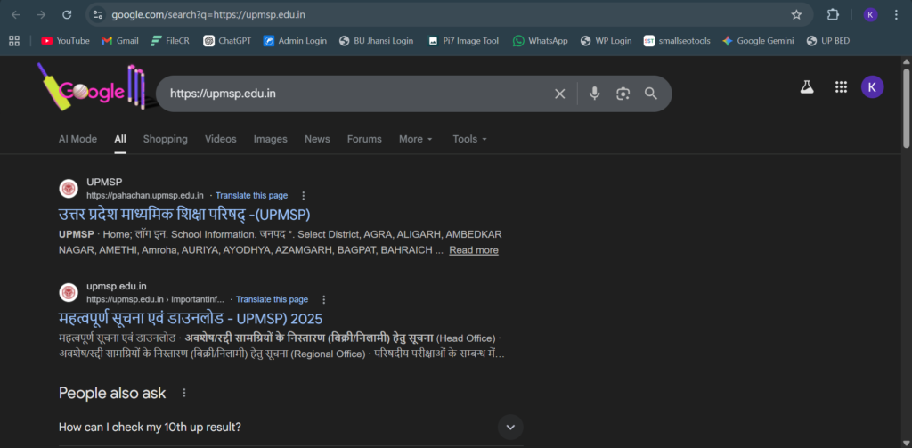Open options for the upmsp.edu.in ImportantInf result
The height and width of the screenshot is (448, 912).
click(324, 299)
